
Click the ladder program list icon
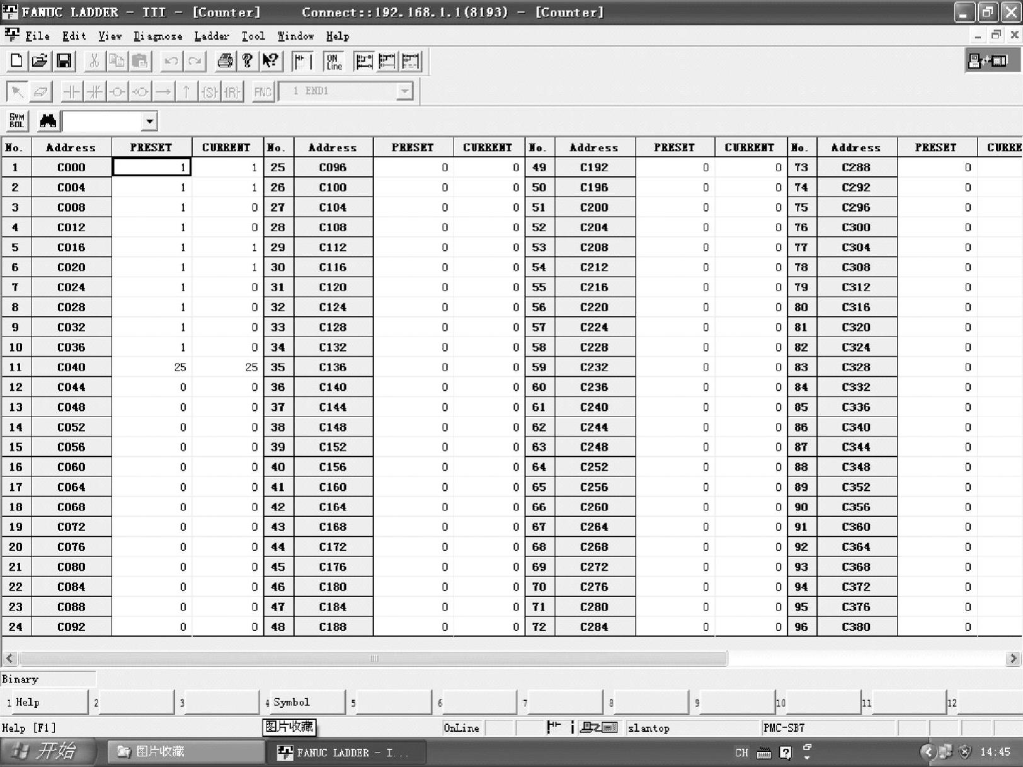(x=302, y=61)
